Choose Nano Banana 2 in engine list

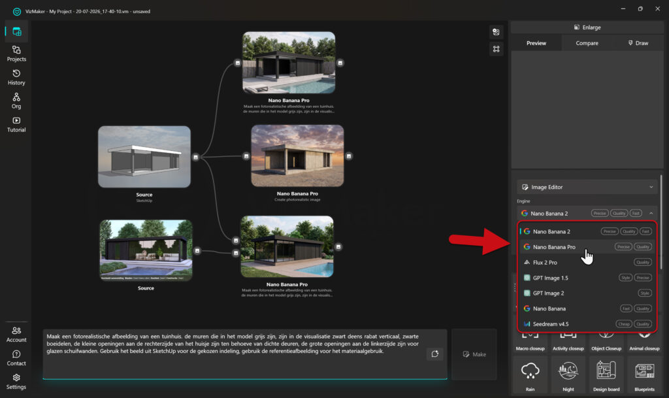coord(587,231)
